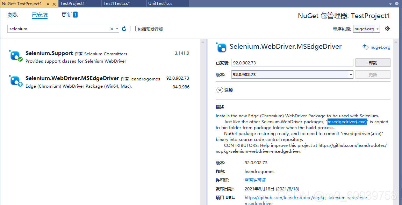Click the Edge (Chromium) WebDriver Package description
Viewport: 402px width, 205px height.
click(79, 86)
